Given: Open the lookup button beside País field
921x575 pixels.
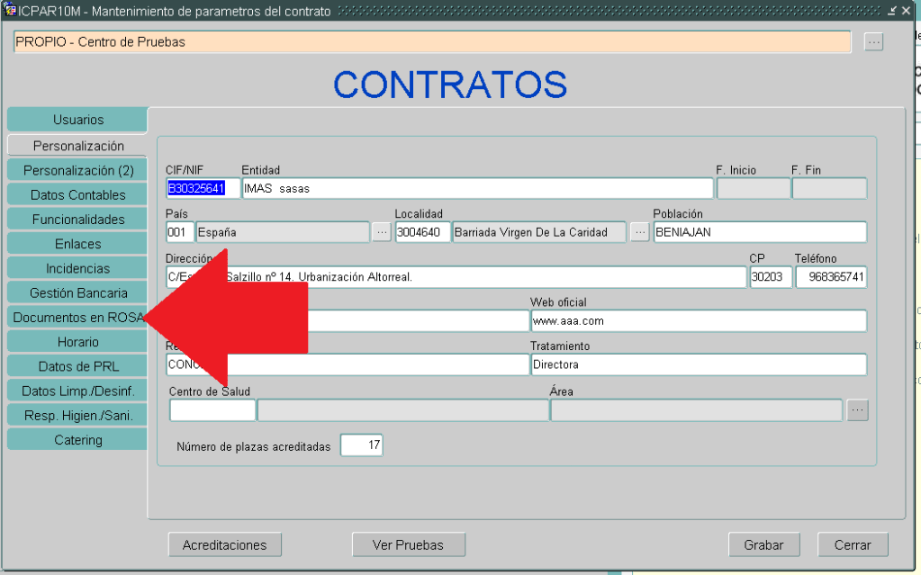Looking at the screenshot, I should [382, 232].
